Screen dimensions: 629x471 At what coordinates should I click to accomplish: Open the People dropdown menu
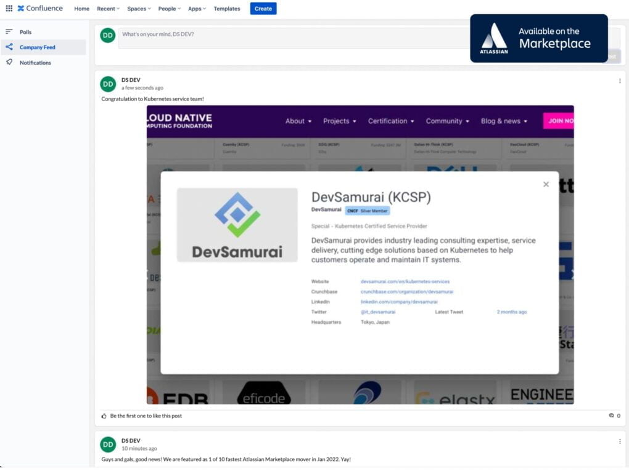click(x=170, y=9)
